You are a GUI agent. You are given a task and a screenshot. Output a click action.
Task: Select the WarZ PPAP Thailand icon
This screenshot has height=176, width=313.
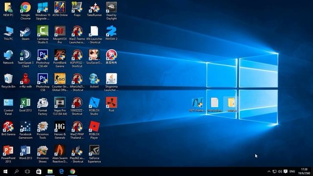tap(77, 130)
